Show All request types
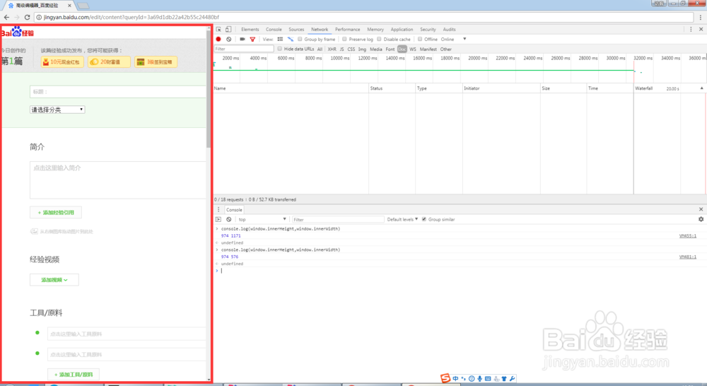 320,49
